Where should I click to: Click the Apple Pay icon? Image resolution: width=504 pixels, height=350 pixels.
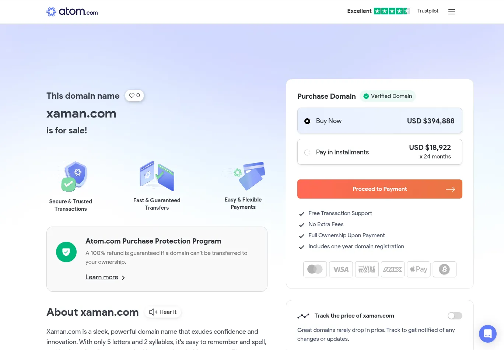[419, 269]
